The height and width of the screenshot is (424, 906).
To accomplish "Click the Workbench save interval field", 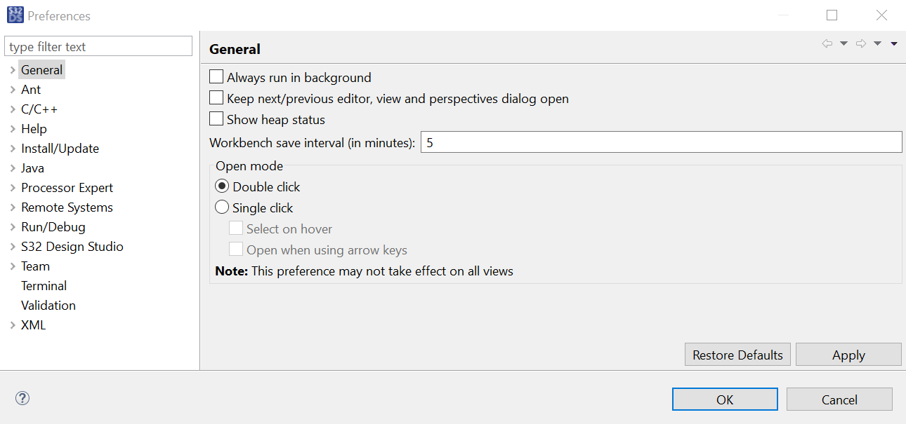I will pyautogui.click(x=660, y=142).
